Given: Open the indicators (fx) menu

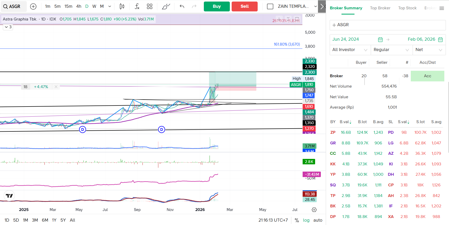Looking at the screenshot, I should coord(137,6).
